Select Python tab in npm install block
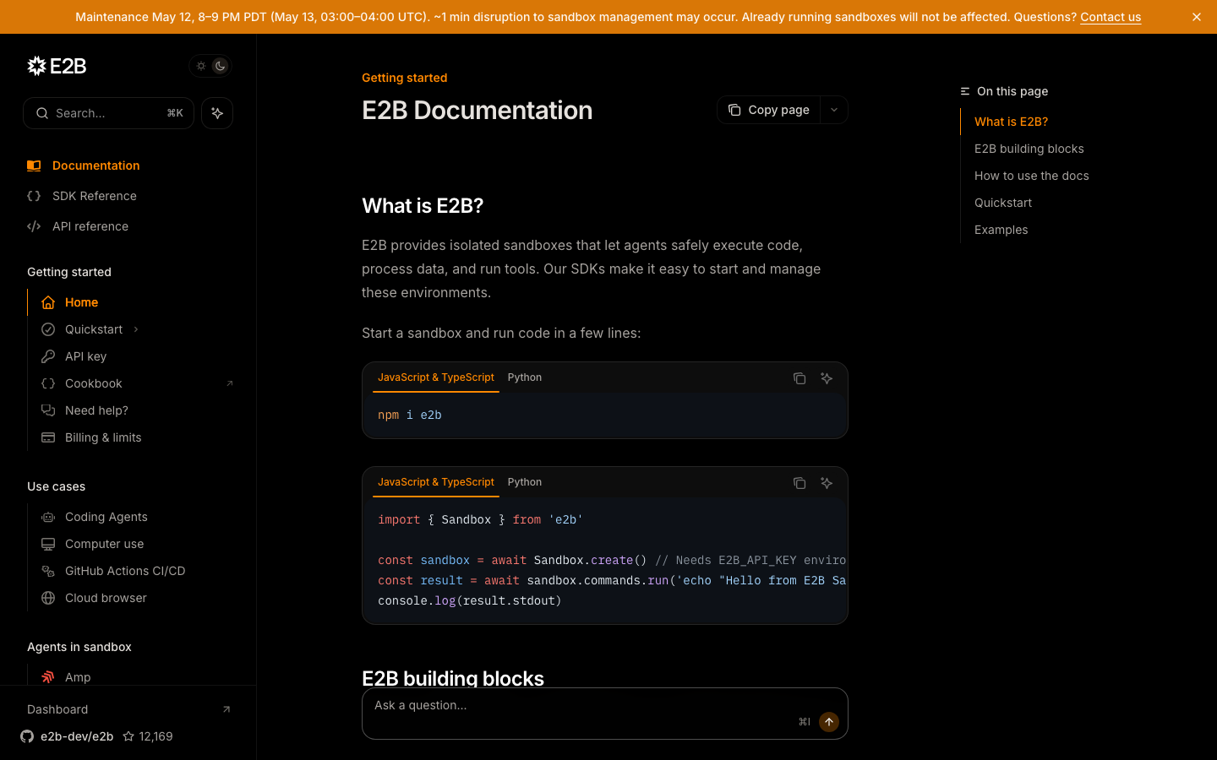The image size is (1217, 760). [525, 377]
